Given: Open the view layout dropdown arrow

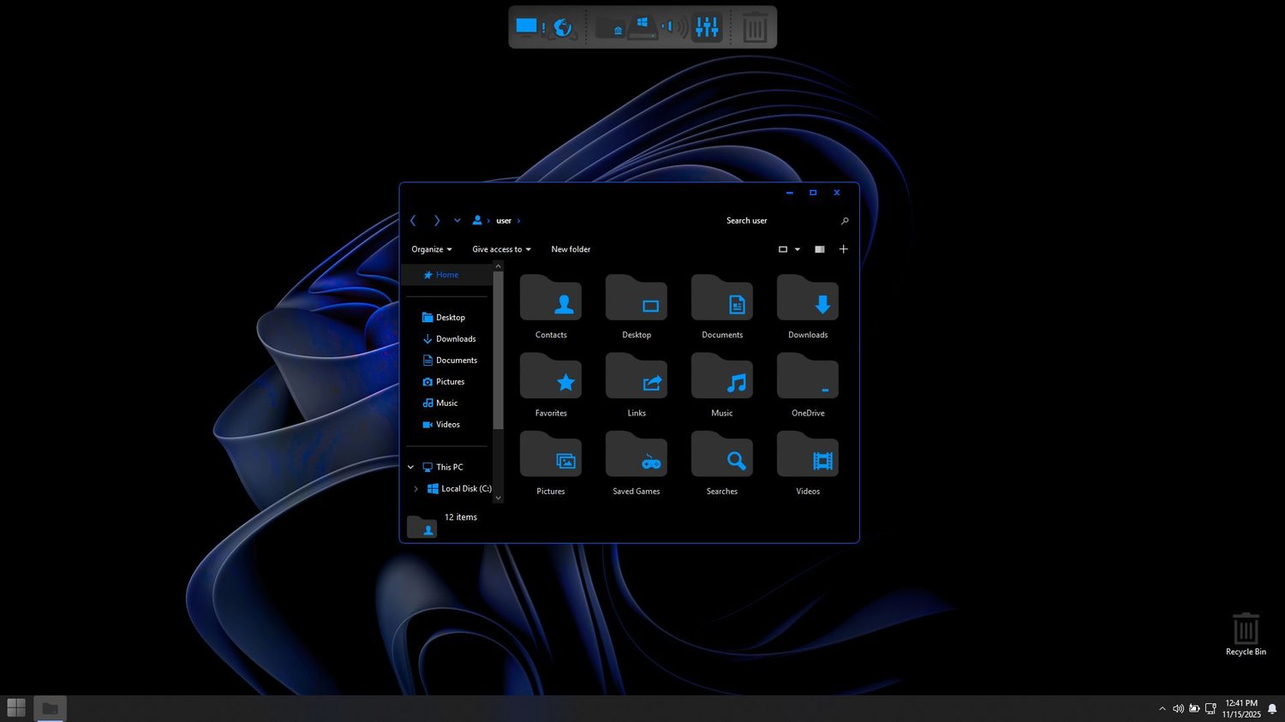Looking at the screenshot, I should point(798,249).
